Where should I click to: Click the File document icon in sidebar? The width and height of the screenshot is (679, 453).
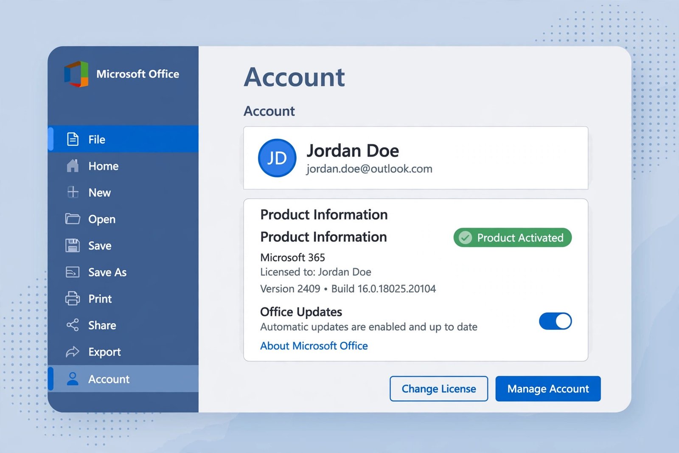tap(73, 139)
